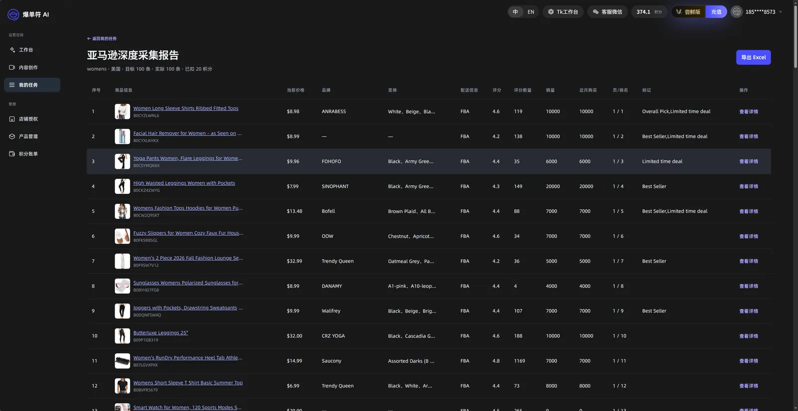Click the 评分数量 column header
The width and height of the screenshot is (798, 411).
[523, 90]
